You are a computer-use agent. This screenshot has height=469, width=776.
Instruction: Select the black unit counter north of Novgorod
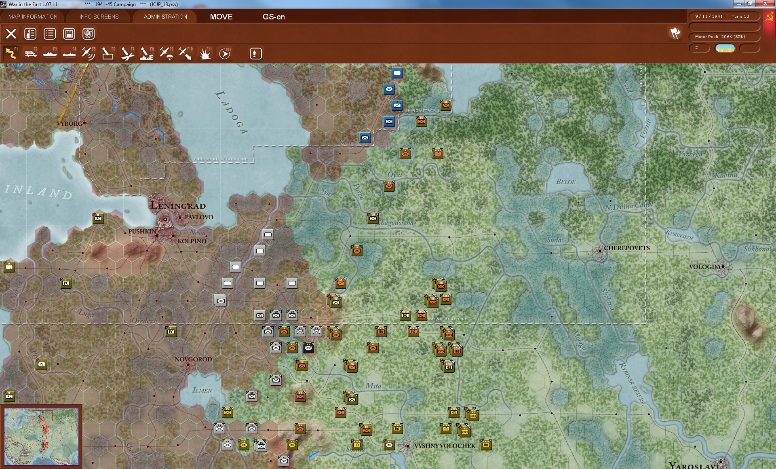[x=308, y=347]
